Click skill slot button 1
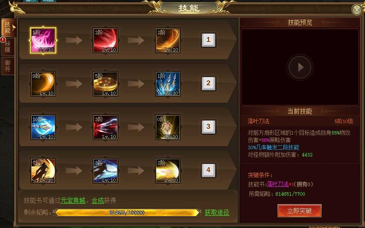365x228 pixels. click(208, 40)
